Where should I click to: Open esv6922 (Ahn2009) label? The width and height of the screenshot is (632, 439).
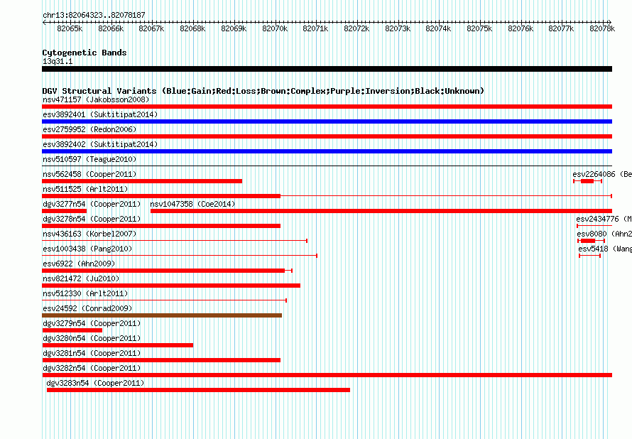(x=79, y=264)
